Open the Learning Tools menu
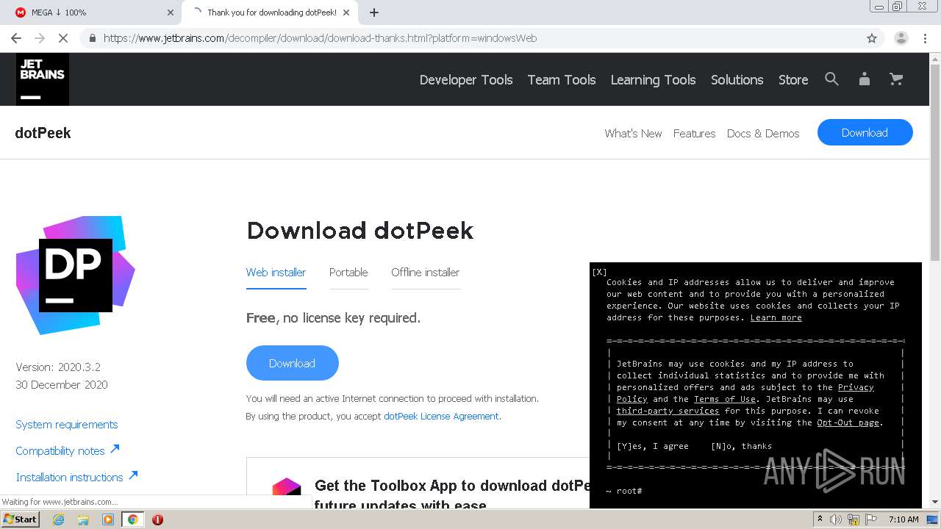Viewport: 941px width, 529px height. click(653, 79)
